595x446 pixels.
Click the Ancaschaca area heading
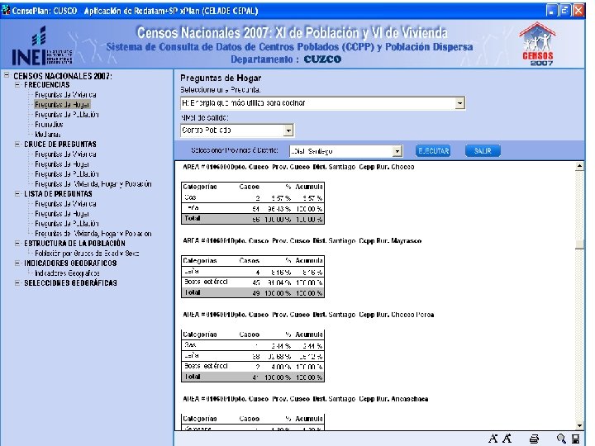306,399
